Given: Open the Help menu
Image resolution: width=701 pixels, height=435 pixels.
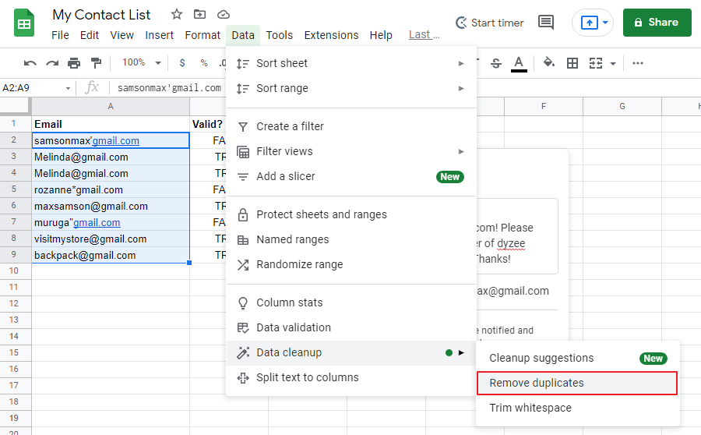Looking at the screenshot, I should pos(381,35).
